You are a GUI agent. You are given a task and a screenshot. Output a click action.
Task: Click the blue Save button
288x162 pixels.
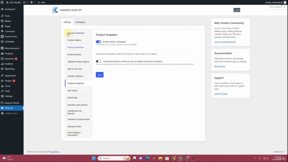coord(99,75)
